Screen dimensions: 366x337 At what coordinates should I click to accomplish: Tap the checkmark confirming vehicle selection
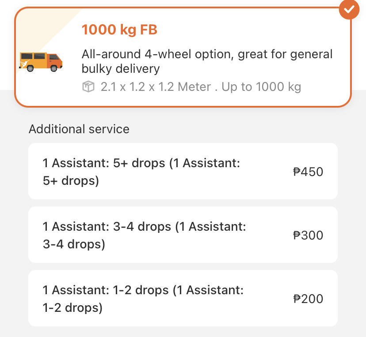[349, 10]
